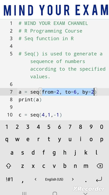The image size is (109, 195).
Task: Tap the recent apps navigation button
Action: coord(24,193)
